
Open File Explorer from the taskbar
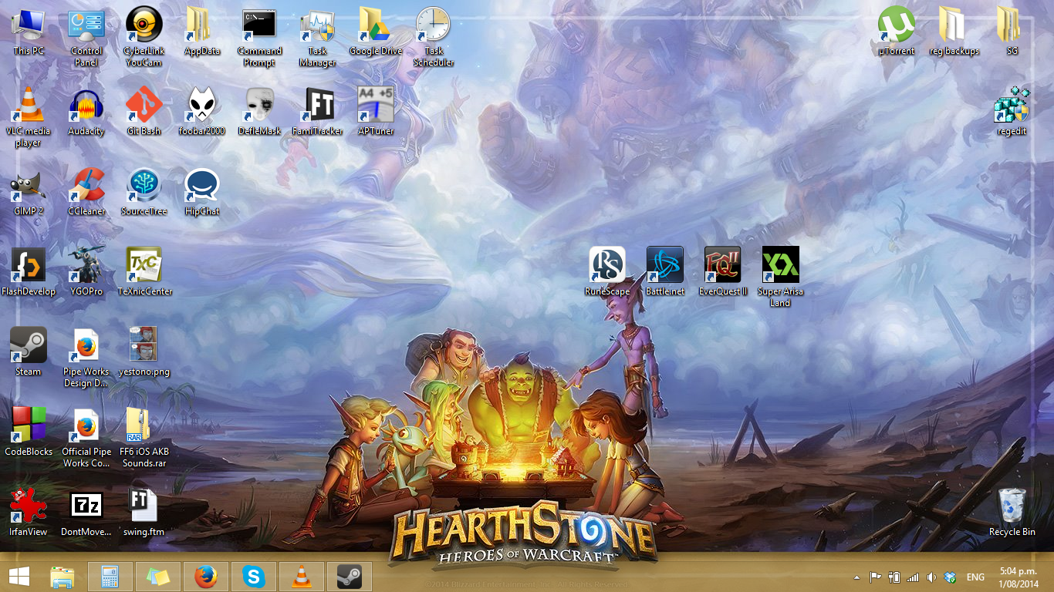tap(62, 577)
